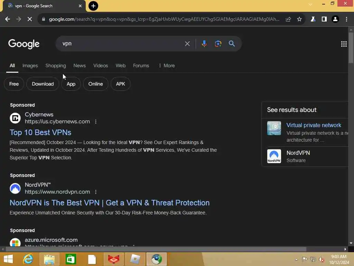Viewport: 354px width, 266px height.
Task: Click the vertical scrollbar thumb
Action: (x=351, y=48)
